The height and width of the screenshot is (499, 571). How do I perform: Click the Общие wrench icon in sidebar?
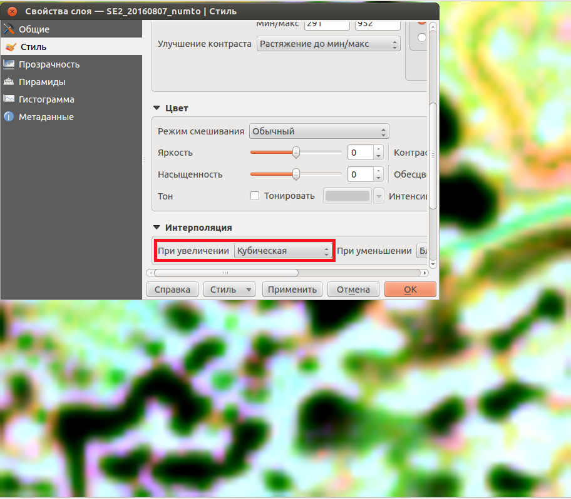click(x=9, y=29)
